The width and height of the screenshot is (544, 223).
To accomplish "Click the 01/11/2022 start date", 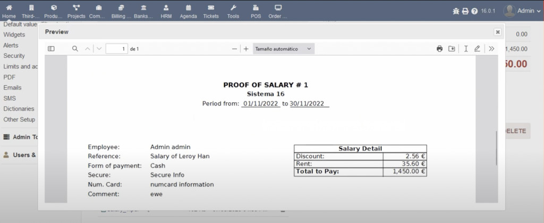I will click(260, 103).
